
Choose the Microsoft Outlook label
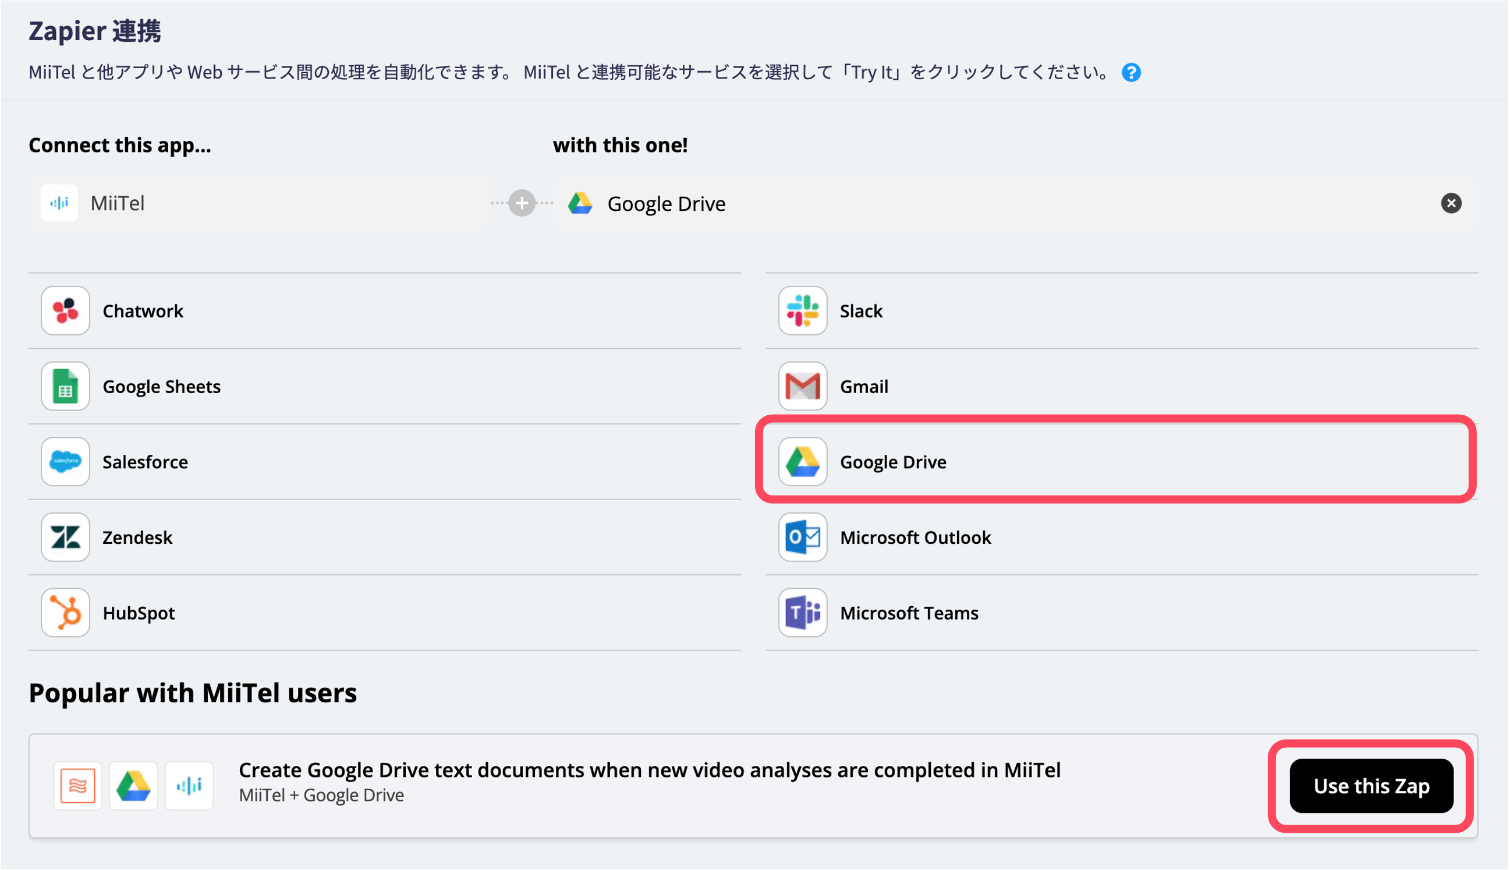(916, 537)
